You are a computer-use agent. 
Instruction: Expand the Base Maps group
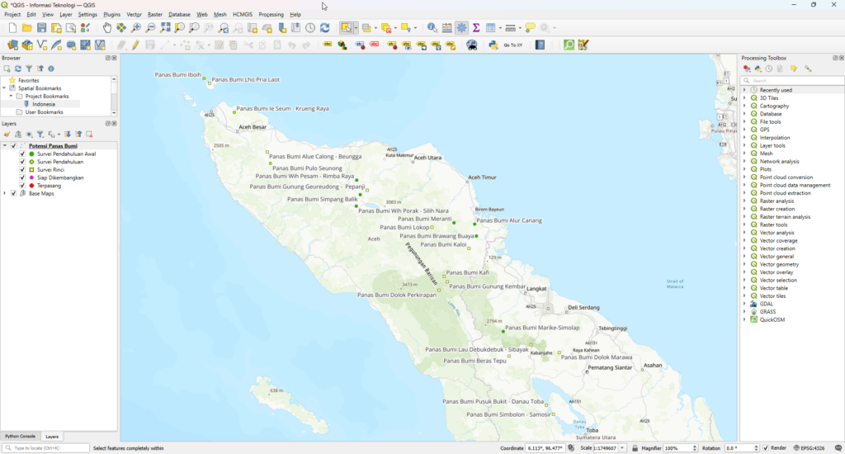pyautogui.click(x=5, y=194)
